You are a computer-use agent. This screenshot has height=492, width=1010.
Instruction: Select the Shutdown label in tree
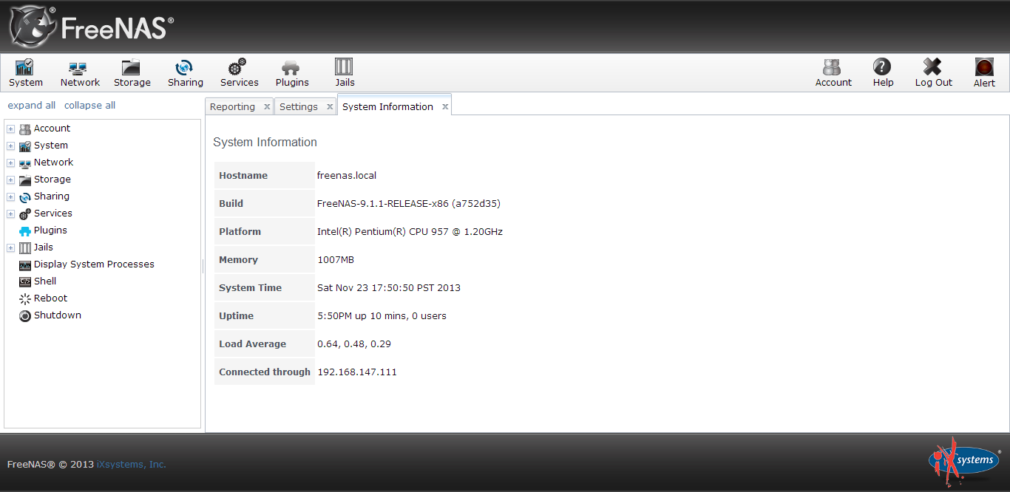pyautogui.click(x=58, y=315)
